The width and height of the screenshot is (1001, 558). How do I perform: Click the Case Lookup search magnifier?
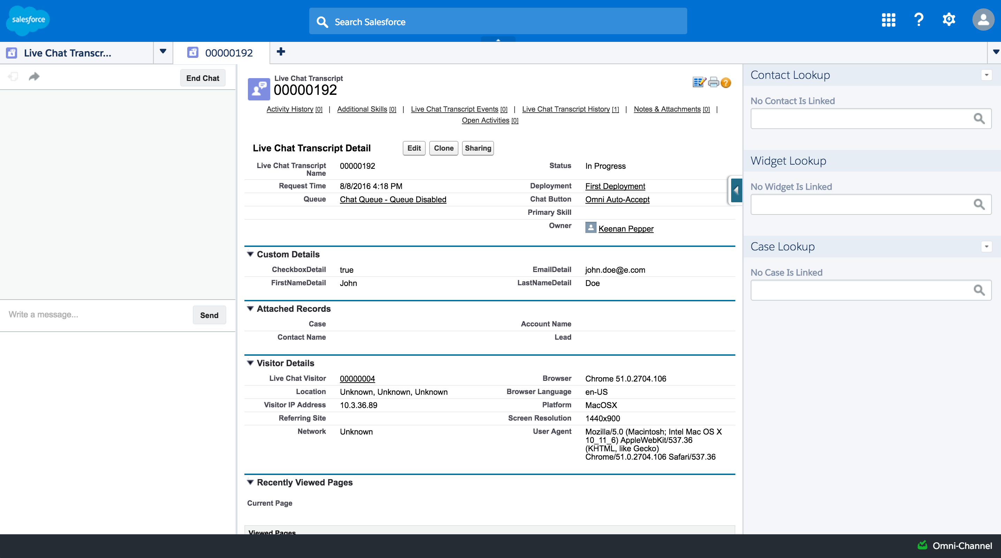tap(979, 290)
